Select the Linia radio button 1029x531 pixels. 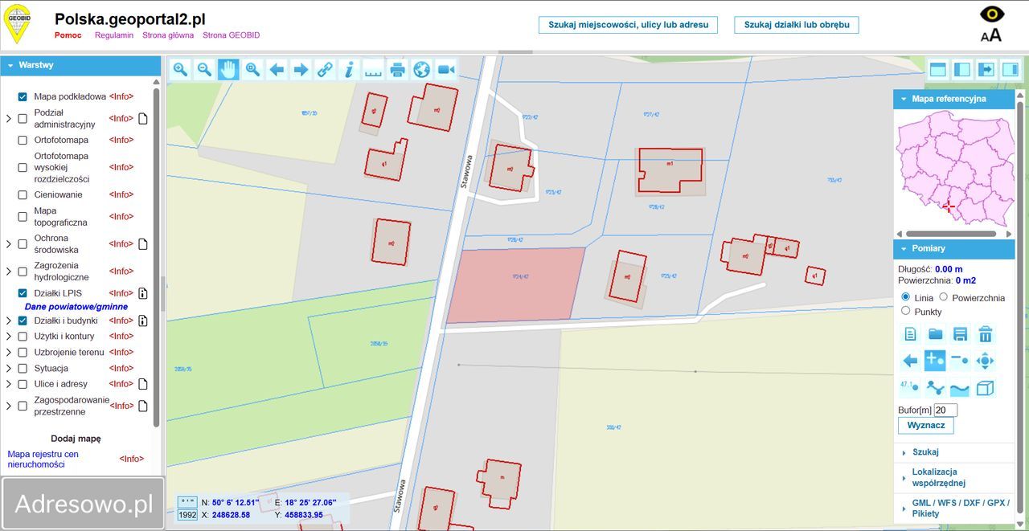coord(905,297)
